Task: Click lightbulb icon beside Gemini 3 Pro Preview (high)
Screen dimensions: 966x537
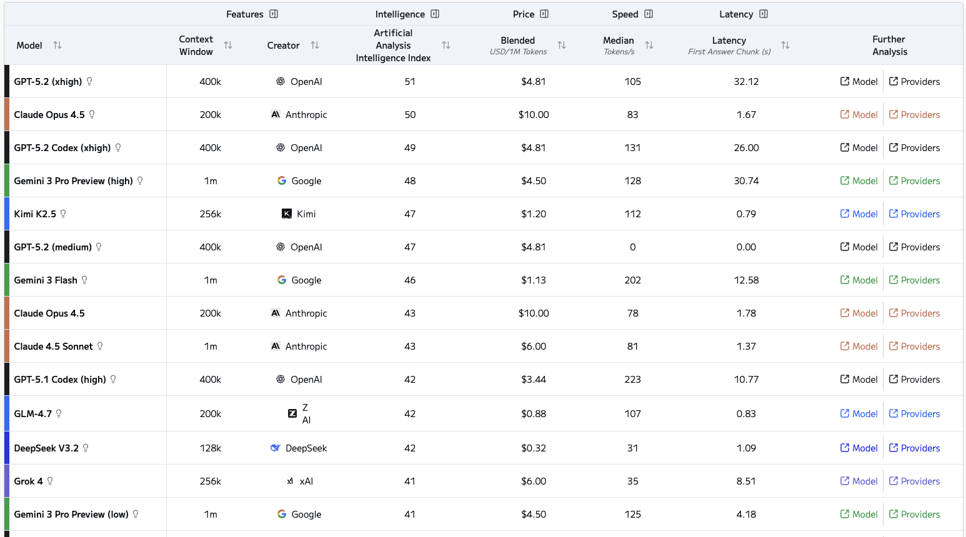Action: [140, 180]
